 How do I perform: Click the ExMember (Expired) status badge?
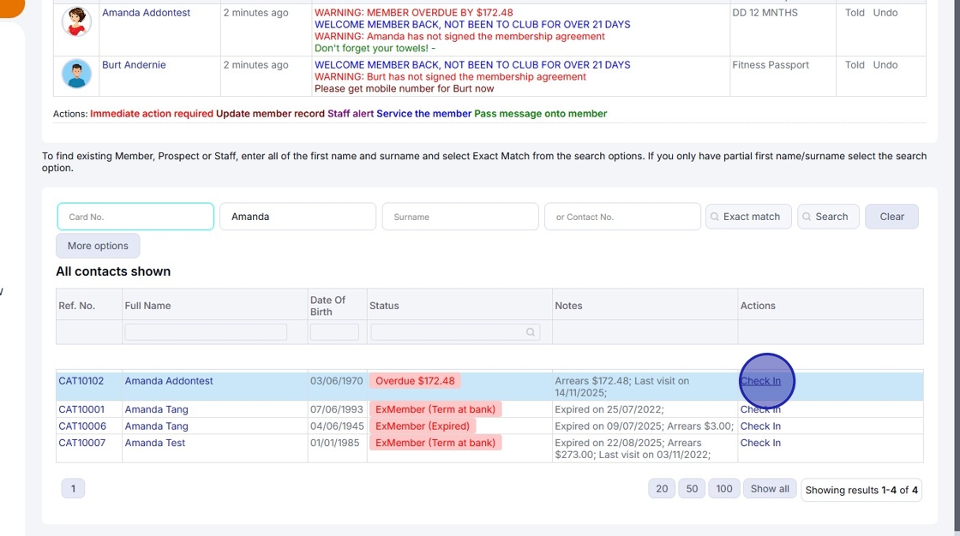(423, 426)
